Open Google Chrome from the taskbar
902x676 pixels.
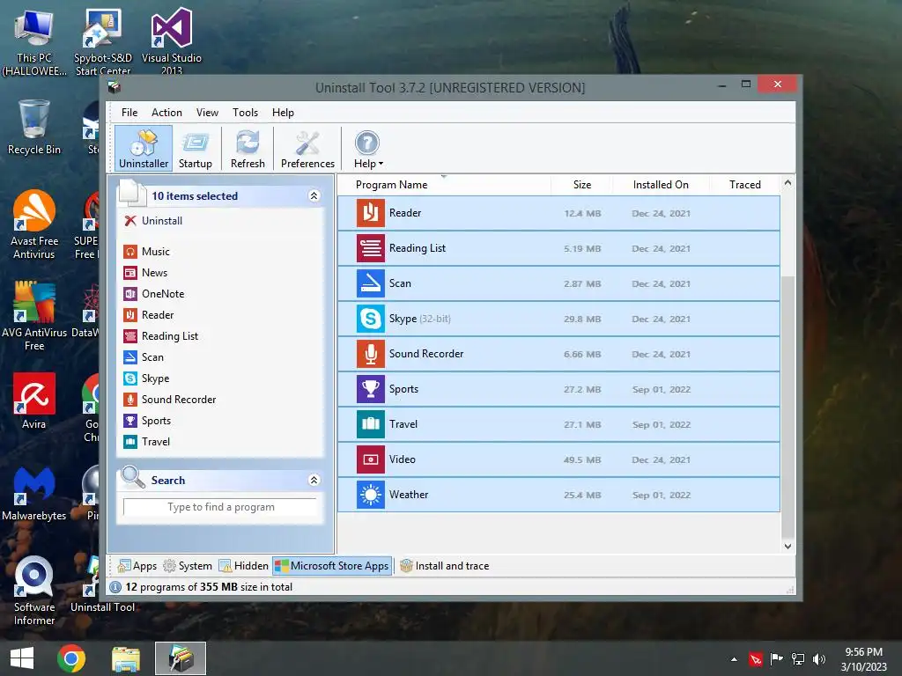[71, 658]
